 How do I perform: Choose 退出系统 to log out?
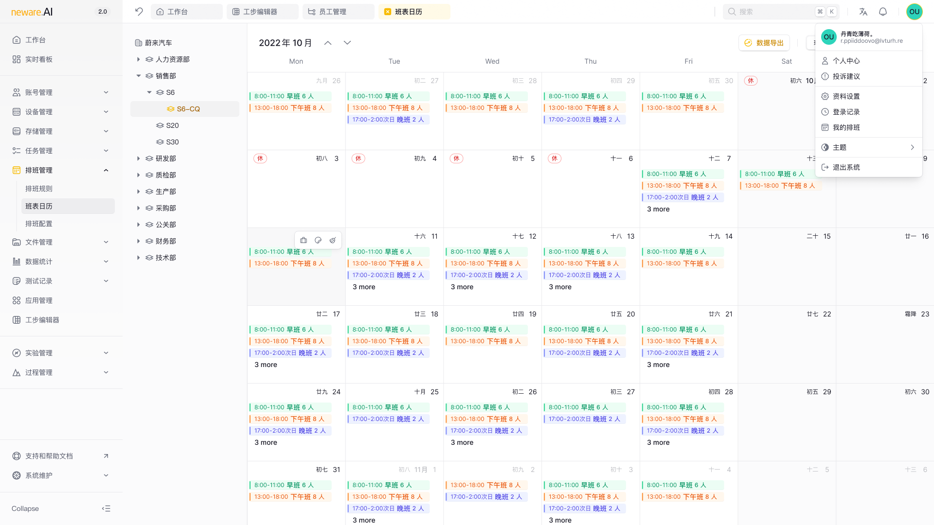point(868,167)
